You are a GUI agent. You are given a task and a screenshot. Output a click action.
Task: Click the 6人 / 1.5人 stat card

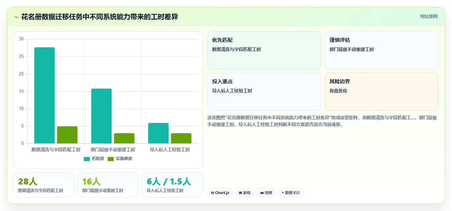coord(172,185)
